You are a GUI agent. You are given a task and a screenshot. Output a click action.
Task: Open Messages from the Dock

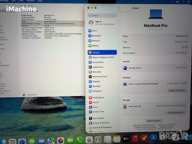click(32, 141)
